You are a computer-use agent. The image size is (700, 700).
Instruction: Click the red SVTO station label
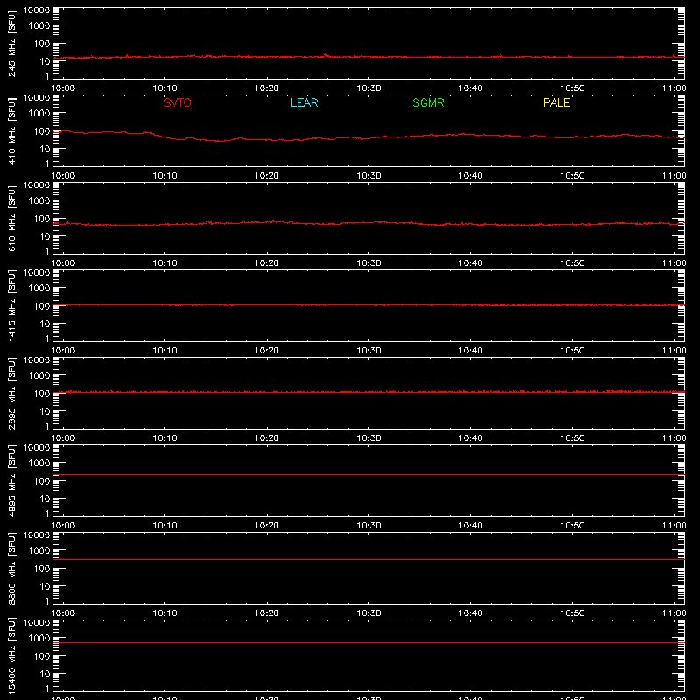point(178,102)
